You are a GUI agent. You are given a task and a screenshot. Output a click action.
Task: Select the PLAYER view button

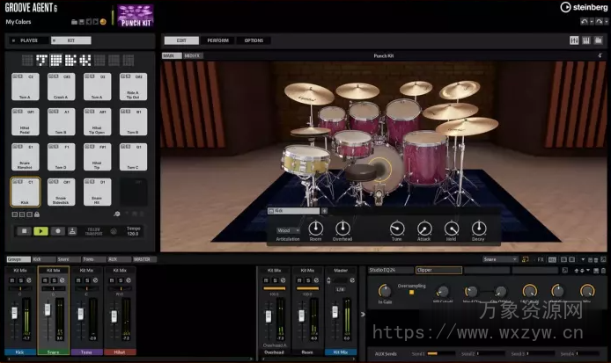point(29,40)
